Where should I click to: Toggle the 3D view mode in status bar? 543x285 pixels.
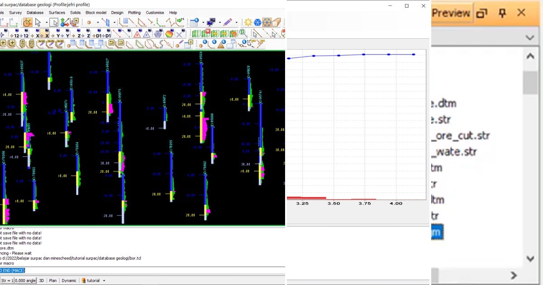[x=41, y=280]
